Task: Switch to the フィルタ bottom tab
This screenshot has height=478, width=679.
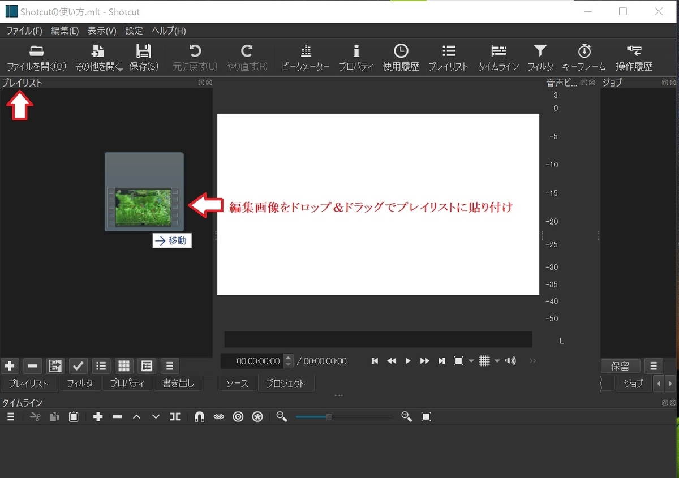Action: (80, 383)
